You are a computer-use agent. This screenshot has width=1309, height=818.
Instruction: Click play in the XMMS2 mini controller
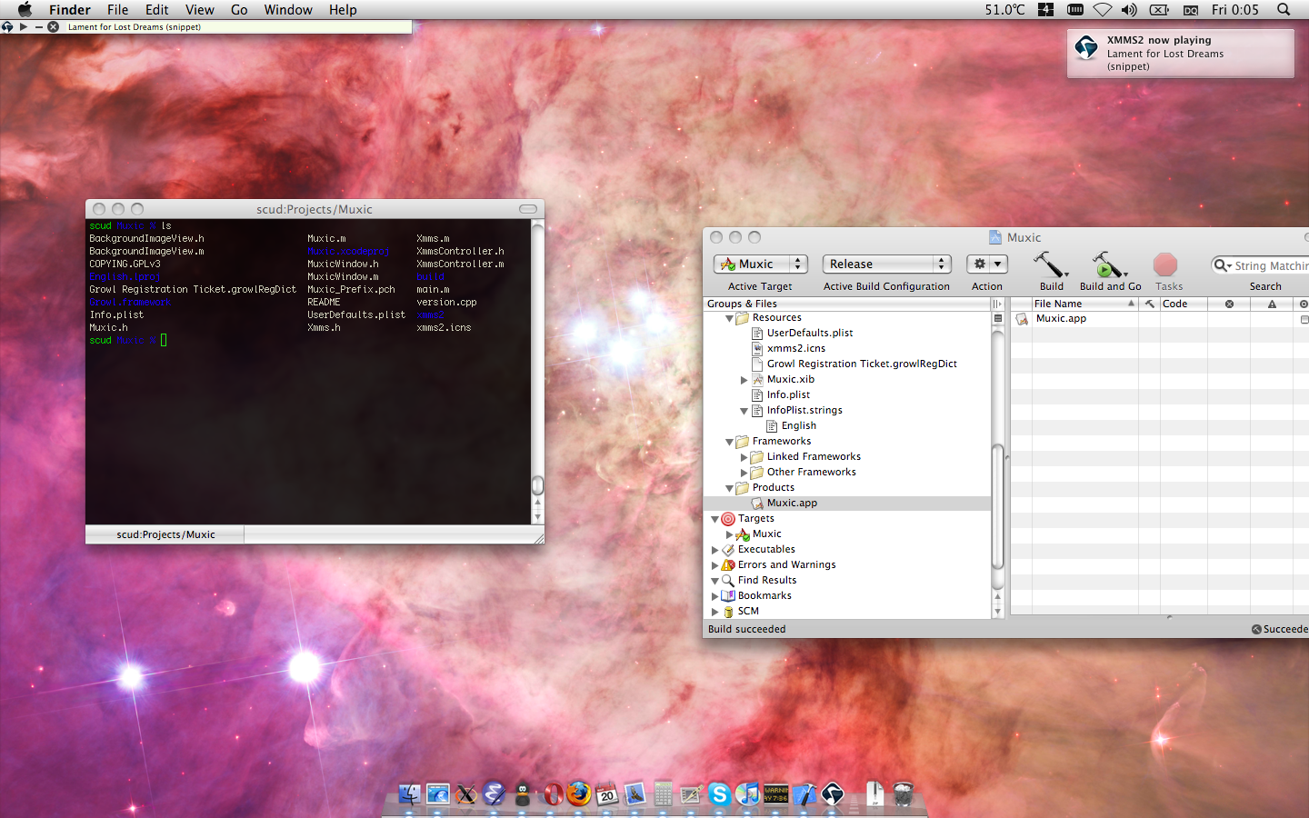point(24,27)
